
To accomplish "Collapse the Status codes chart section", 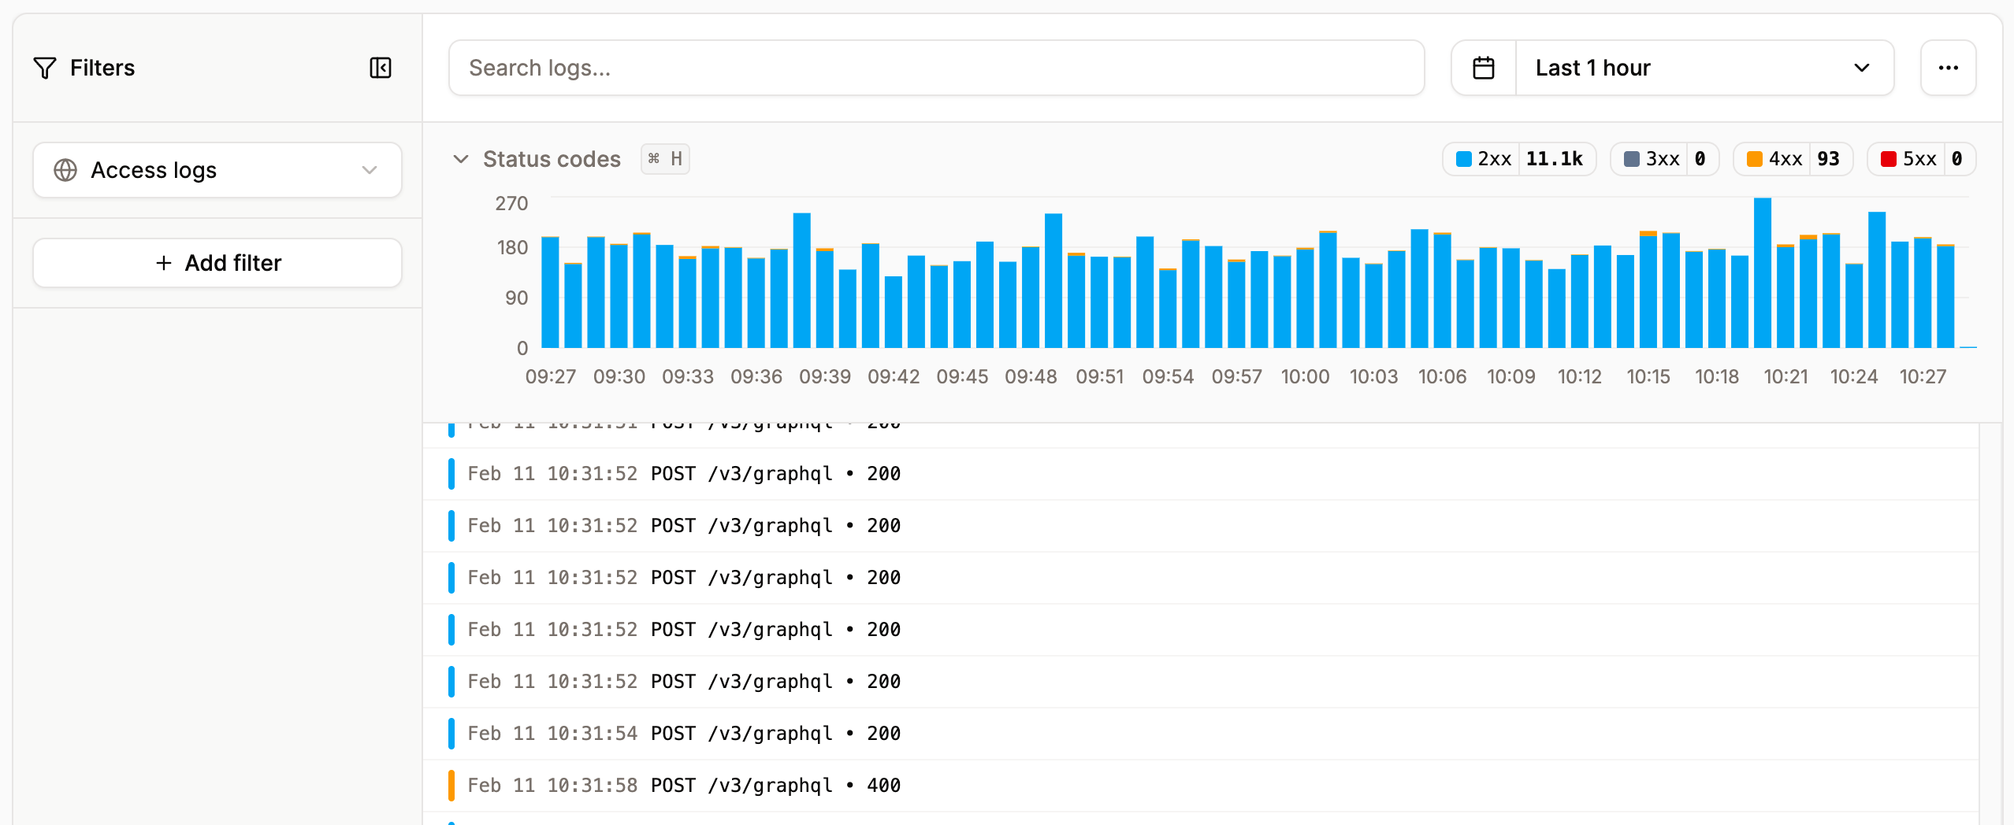I will (x=462, y=158).
